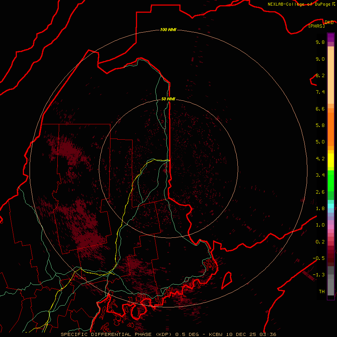This screenshot has width=337, height=337.
Task: Click the purple top segment of color bar
Action: tap(331, 37)
